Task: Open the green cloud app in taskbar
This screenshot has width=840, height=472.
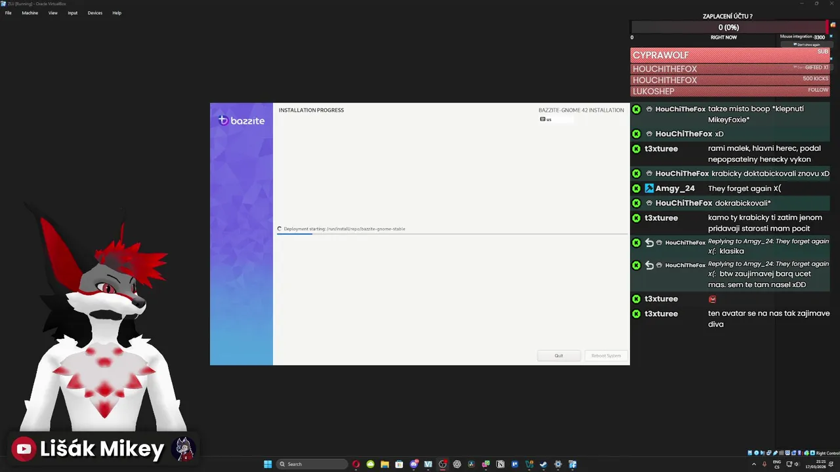Action: point(370,464)
